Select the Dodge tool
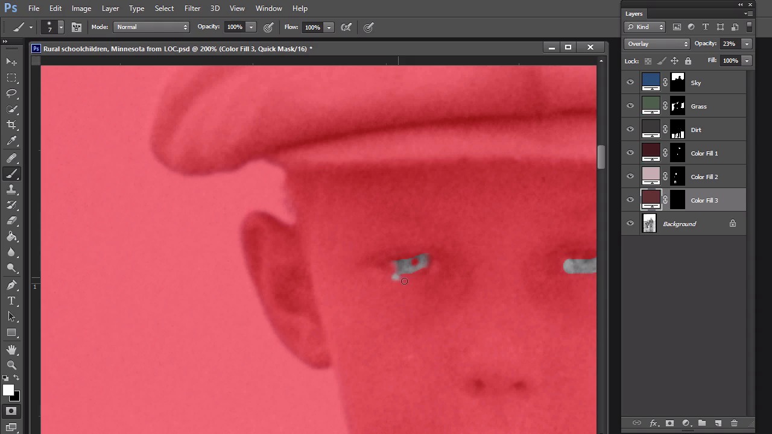Image resolution: width=772 pixels, height=434 pixels. (11, 268)
